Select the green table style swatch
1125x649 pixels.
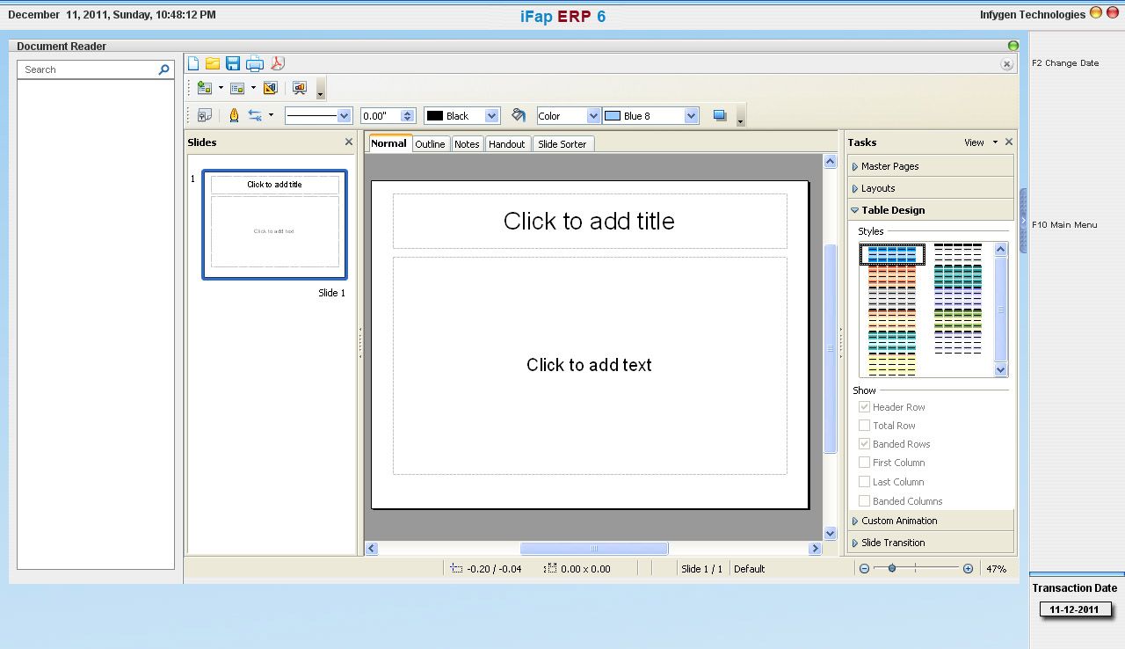click(958, 320)
